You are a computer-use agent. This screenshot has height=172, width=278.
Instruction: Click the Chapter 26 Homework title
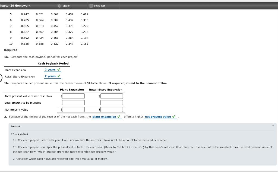point(15,5)
